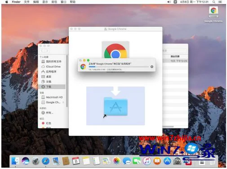Eject the Google Chrome volume in sidebar
The height and width of the screenshot is (169, 227).
click(63, 102)
